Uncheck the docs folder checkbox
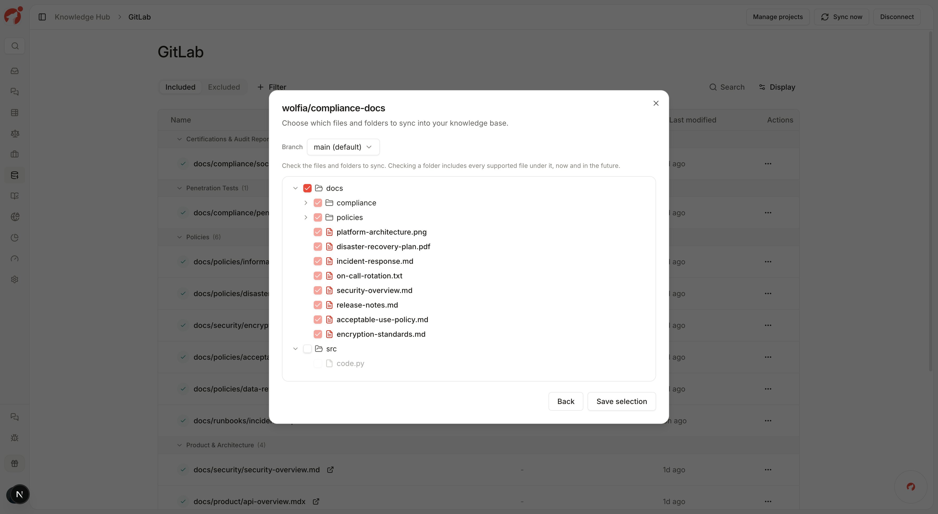938x514 pixels. (x=307, y=188)
